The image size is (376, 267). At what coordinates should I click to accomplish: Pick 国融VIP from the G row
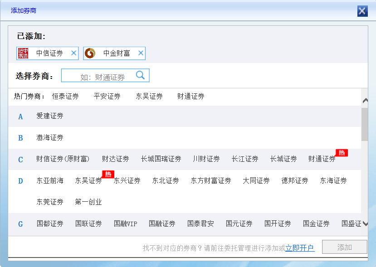(x=126, y=223)
